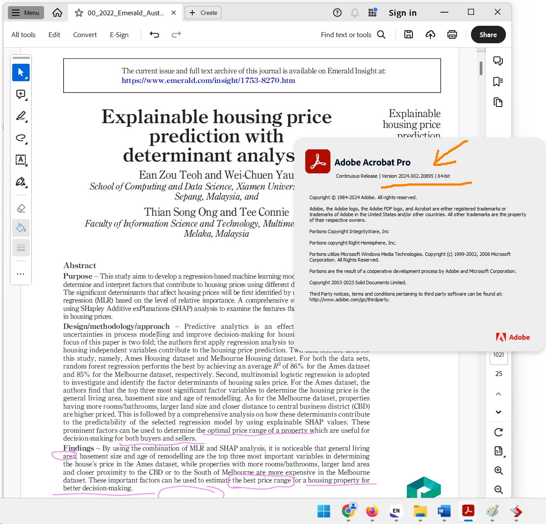Click Find text or tools search
This screenshot has height=524, width=546.
353,34
